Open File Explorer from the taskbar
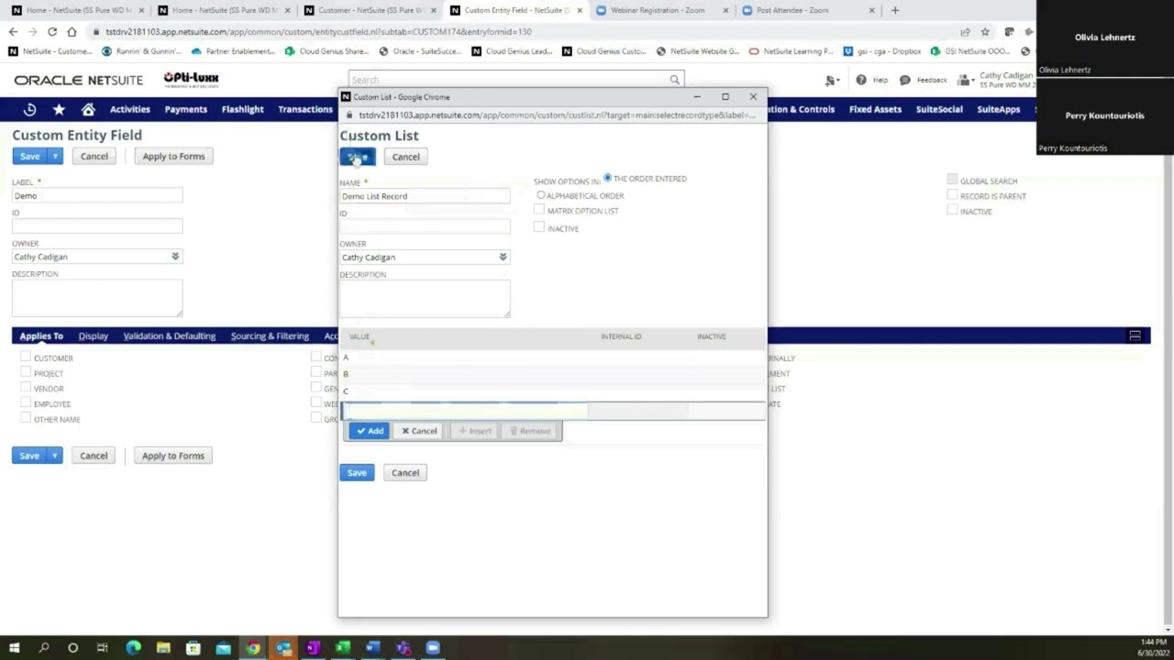Image resolution: width=1174 pixels, height=660 pixels. tap(163, 648)
